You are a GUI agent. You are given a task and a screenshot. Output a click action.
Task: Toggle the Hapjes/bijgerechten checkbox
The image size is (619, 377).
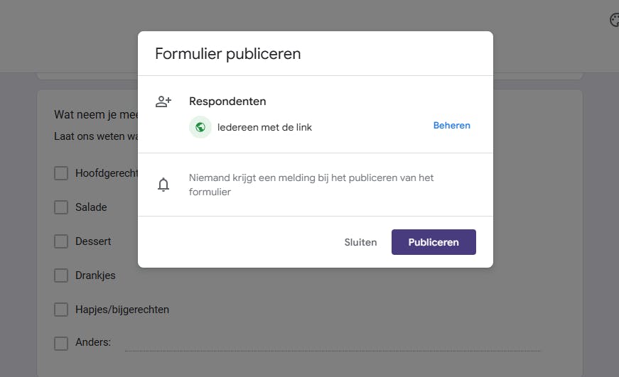click(61, 310)
